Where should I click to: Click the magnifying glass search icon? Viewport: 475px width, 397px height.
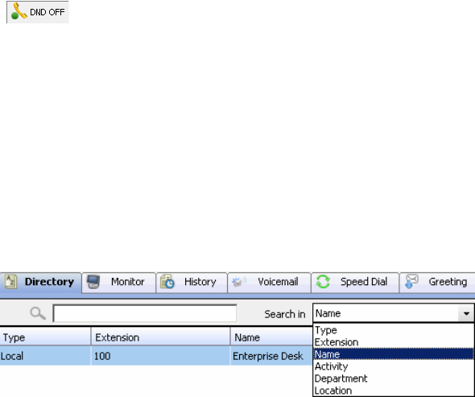(x=38, y=313)
